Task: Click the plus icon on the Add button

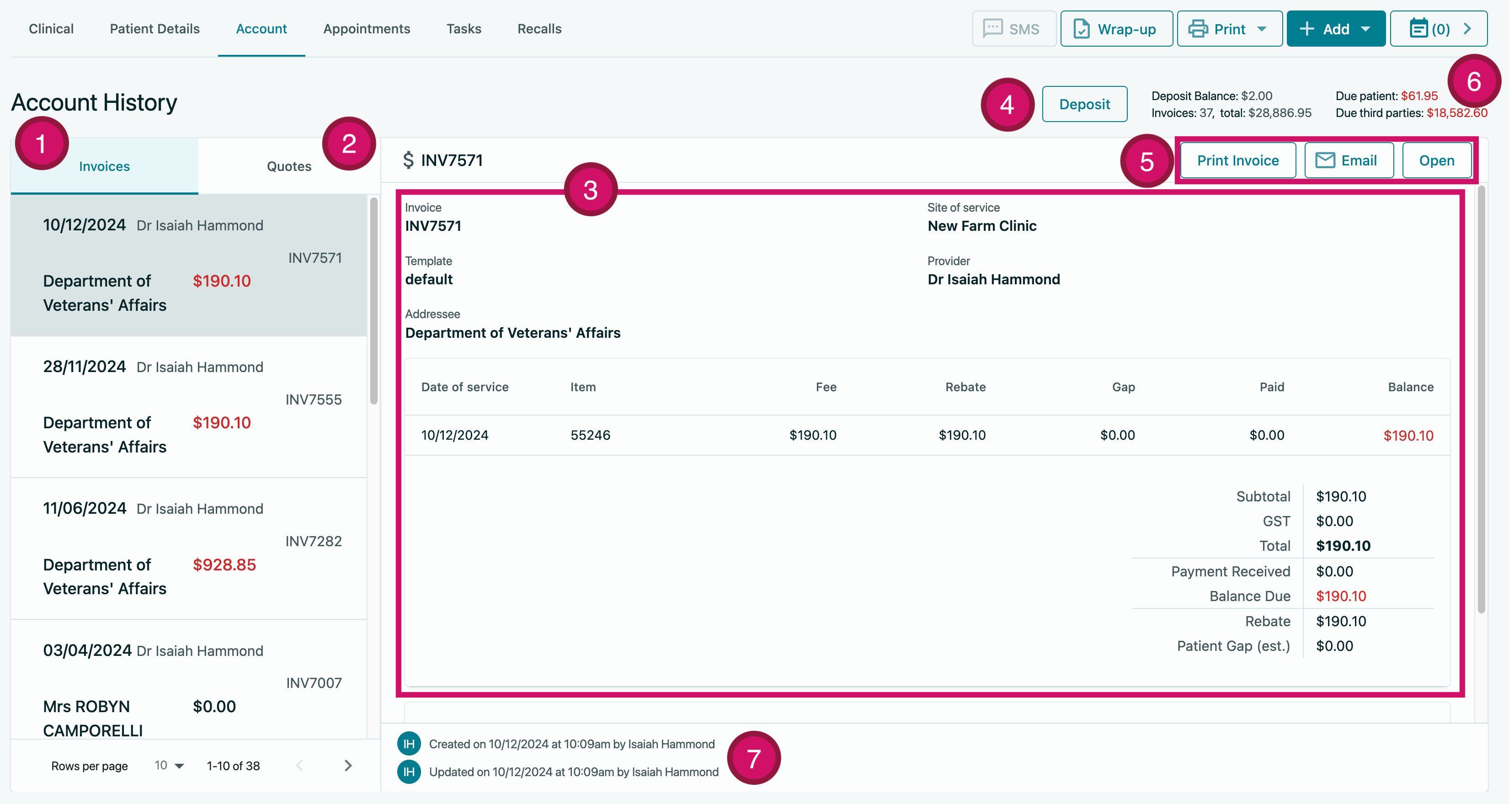Action: point(1306,28)
